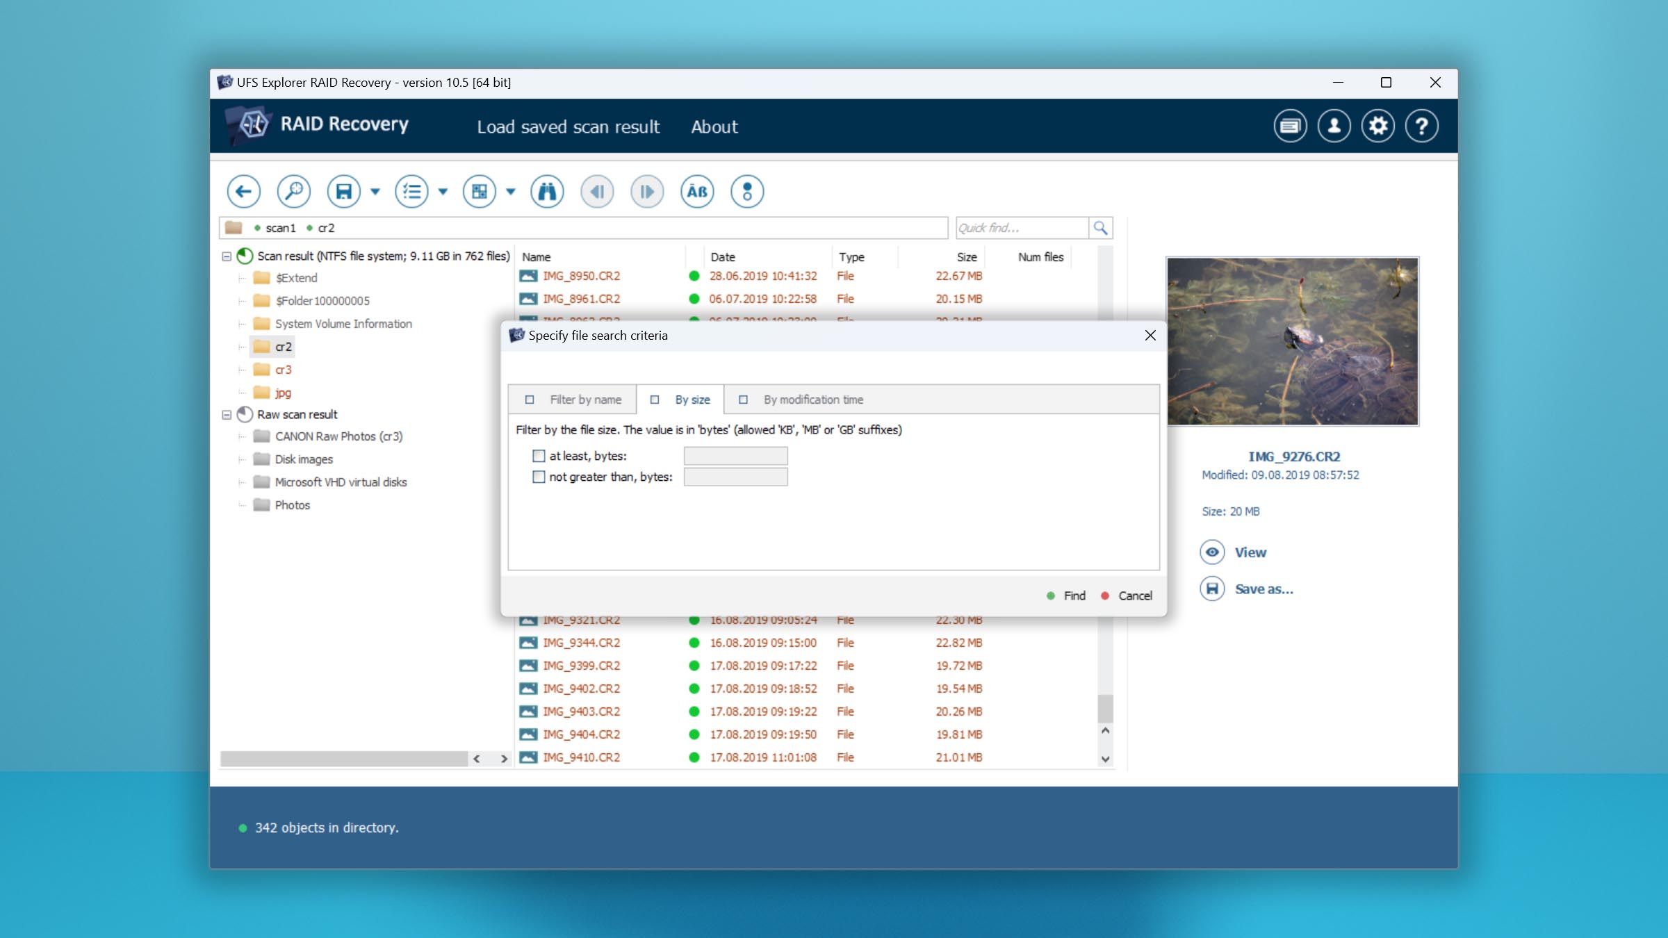
Task: Open the view mode dropdown arrow
Action: (x=511, y=192)
